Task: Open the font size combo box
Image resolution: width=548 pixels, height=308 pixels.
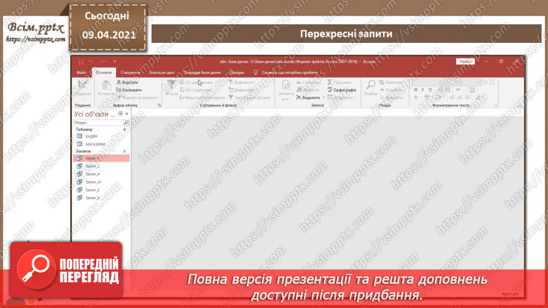Action: pyautogui.click(x=471, y=83)
